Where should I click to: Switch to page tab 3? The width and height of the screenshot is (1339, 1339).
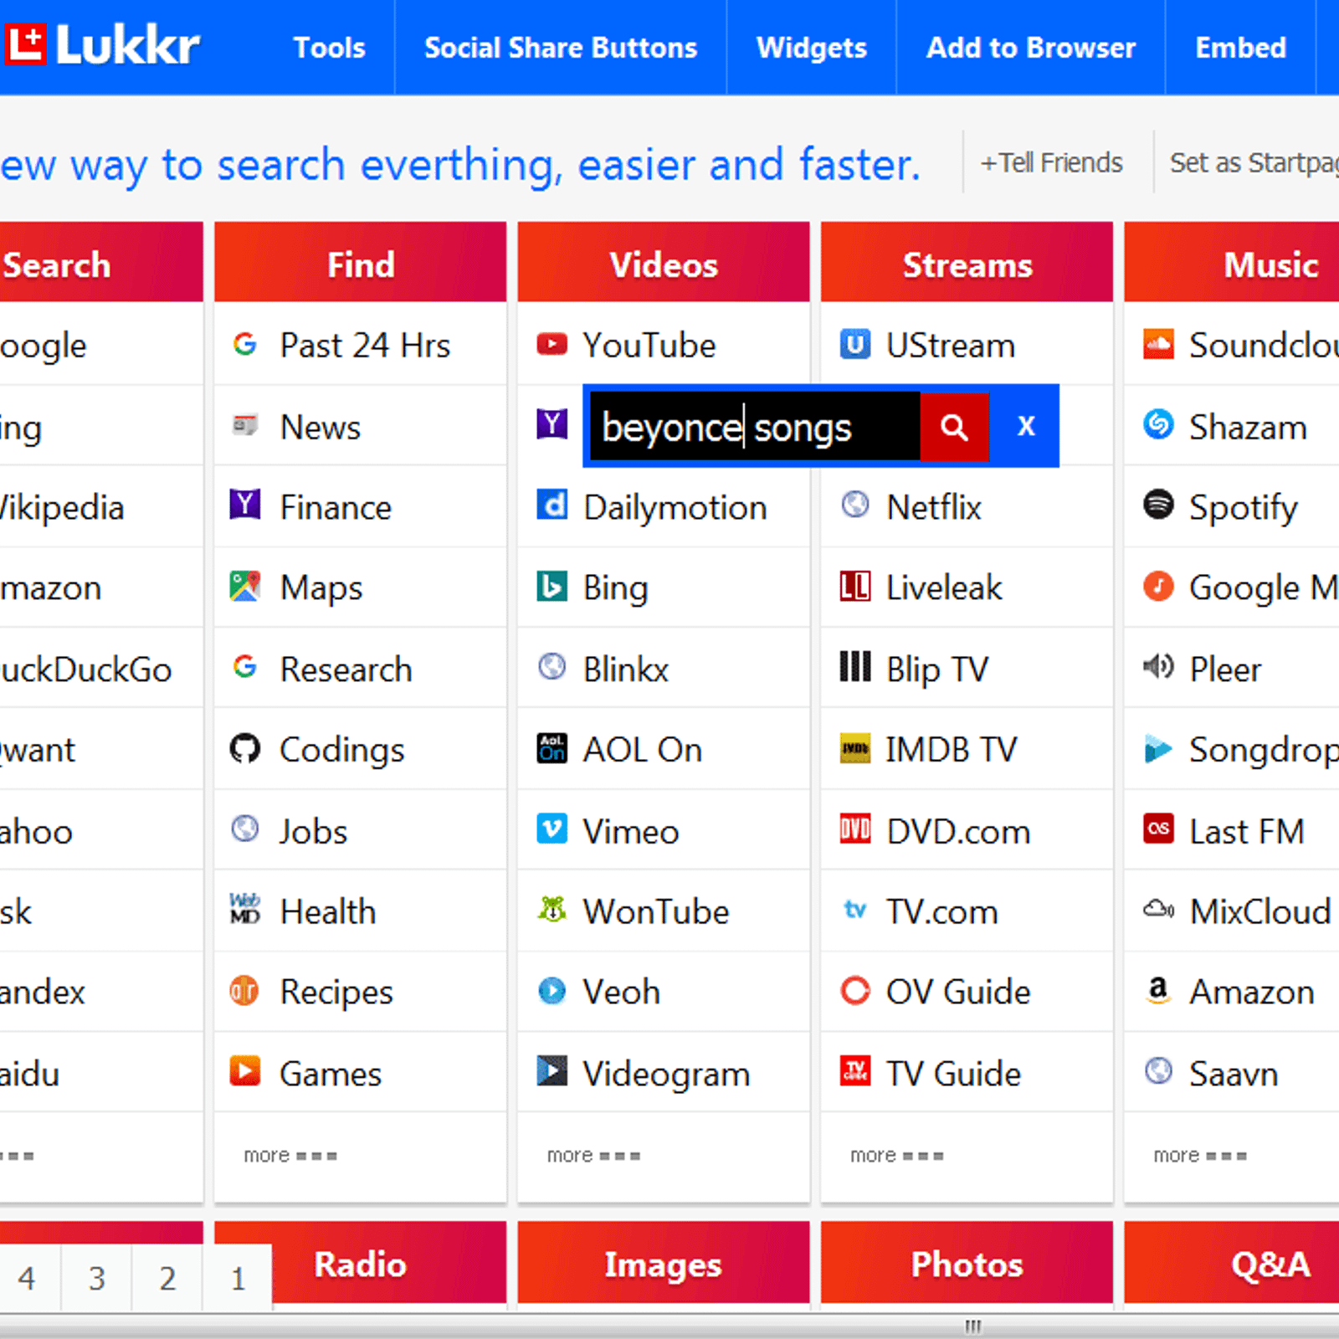coord(97,1278)
